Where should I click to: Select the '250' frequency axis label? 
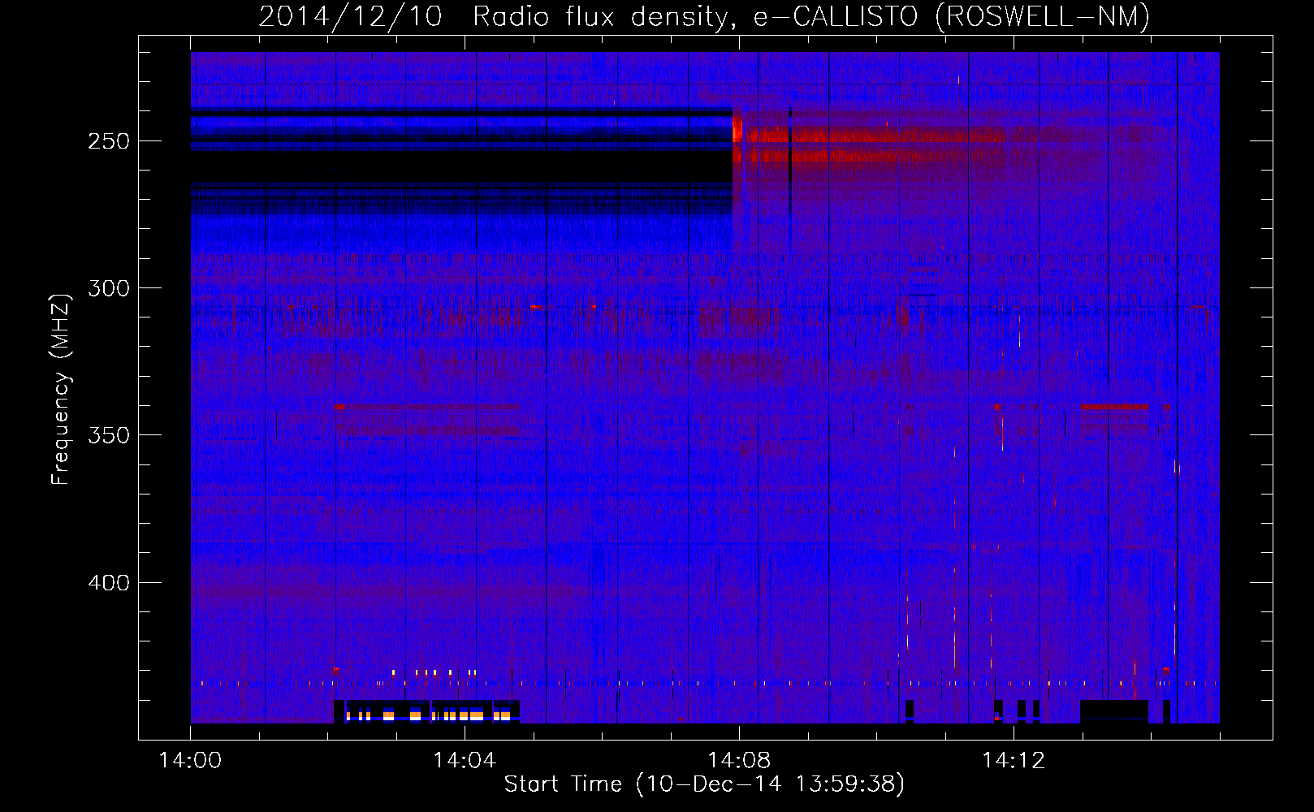110,141
